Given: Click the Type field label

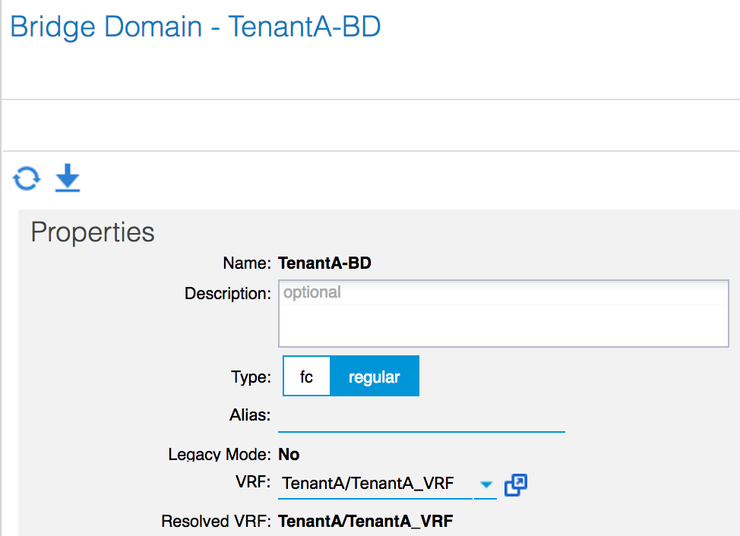Looking at the screenshot, I should point(251,377).
